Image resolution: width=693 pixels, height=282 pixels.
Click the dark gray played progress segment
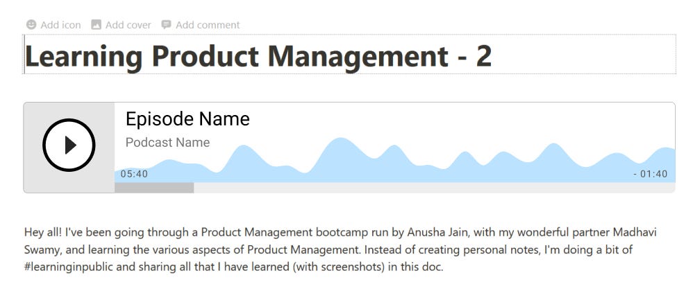coord(153,188)
